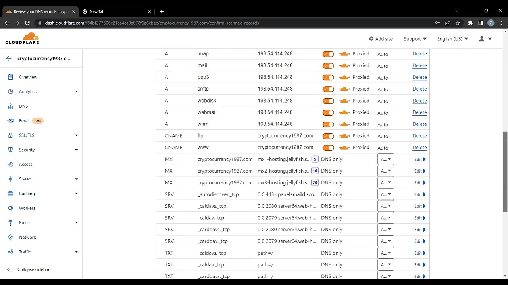Screen dimensions: 508x285
Task: Open the browser tab search chevron
Action: tap(457, 11)
